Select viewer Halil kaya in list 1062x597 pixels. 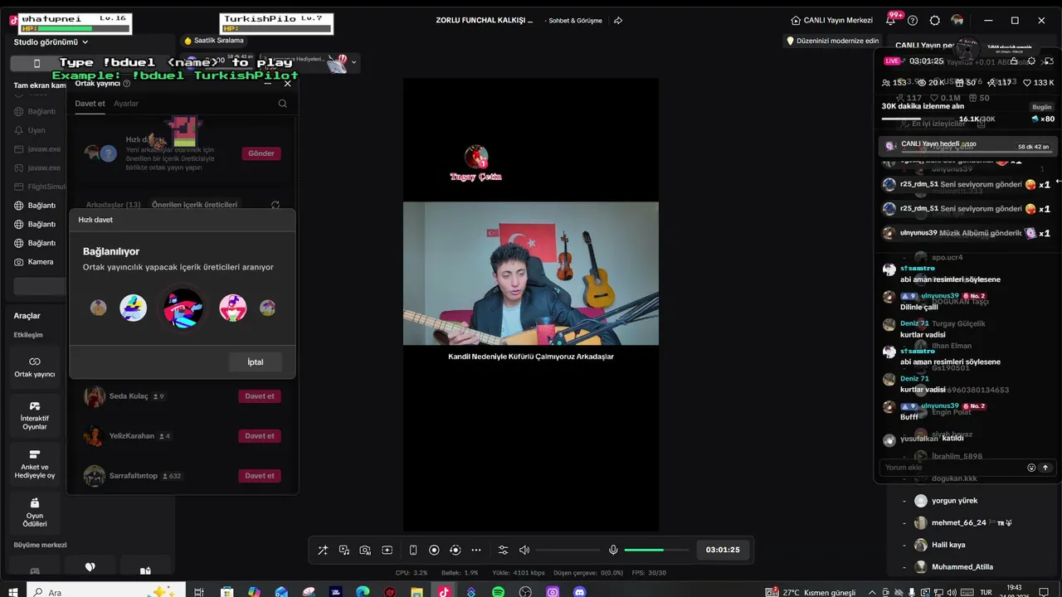940,545
